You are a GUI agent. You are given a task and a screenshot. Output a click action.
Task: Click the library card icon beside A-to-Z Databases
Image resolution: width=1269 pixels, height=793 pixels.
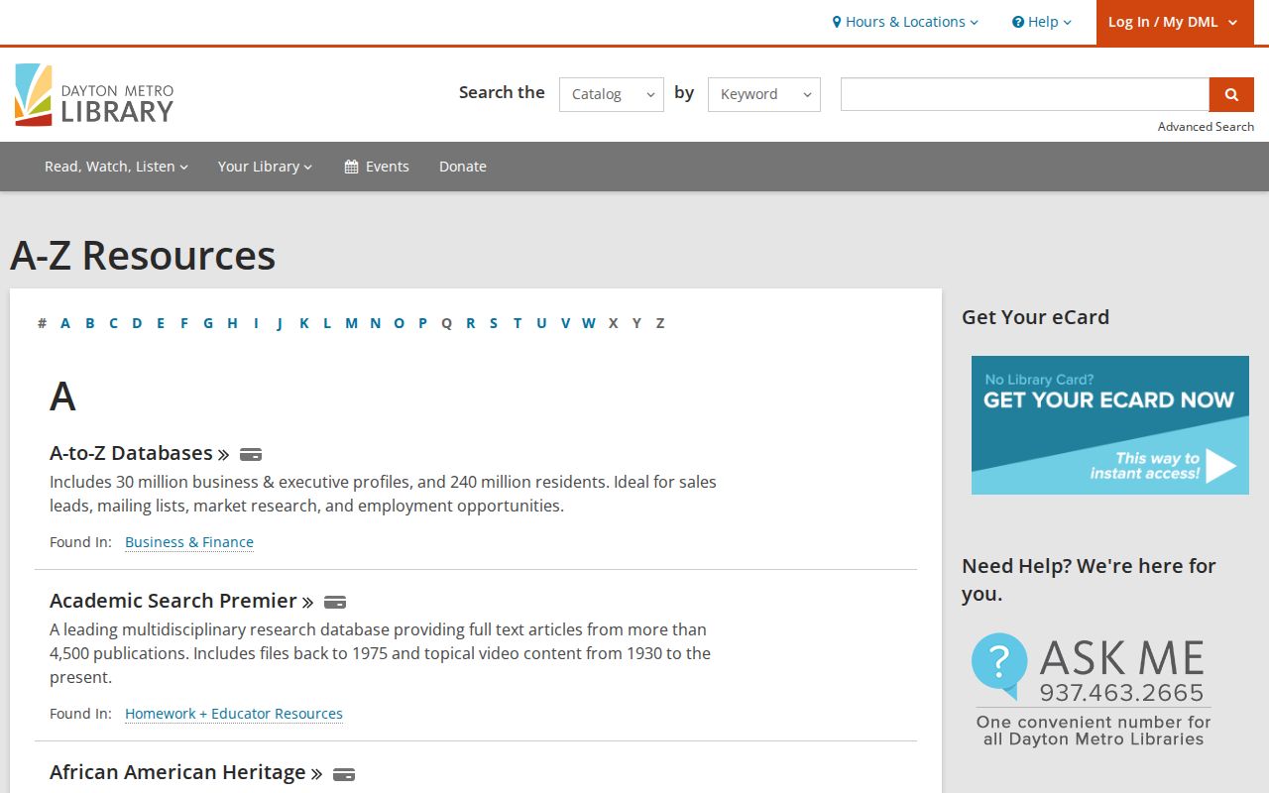[x=251, y=454]
